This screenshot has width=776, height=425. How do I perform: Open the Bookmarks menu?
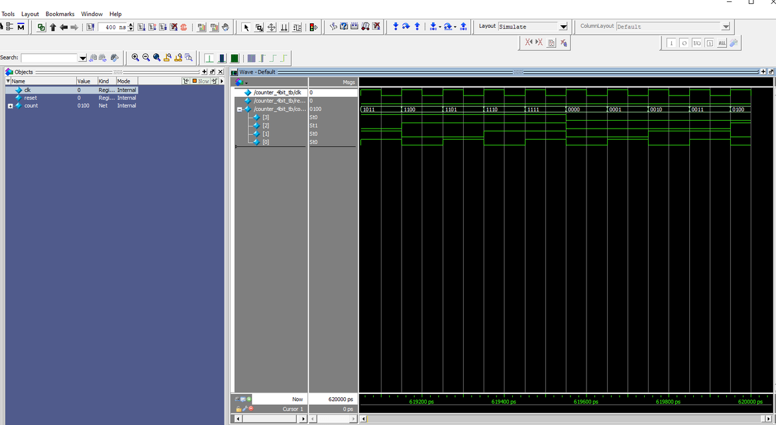[x=59, y=14]
